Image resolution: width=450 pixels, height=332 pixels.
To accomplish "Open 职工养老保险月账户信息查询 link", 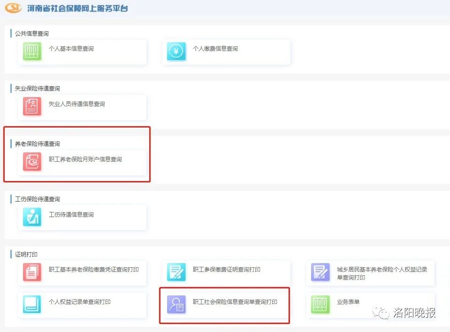I will (85, 159).
